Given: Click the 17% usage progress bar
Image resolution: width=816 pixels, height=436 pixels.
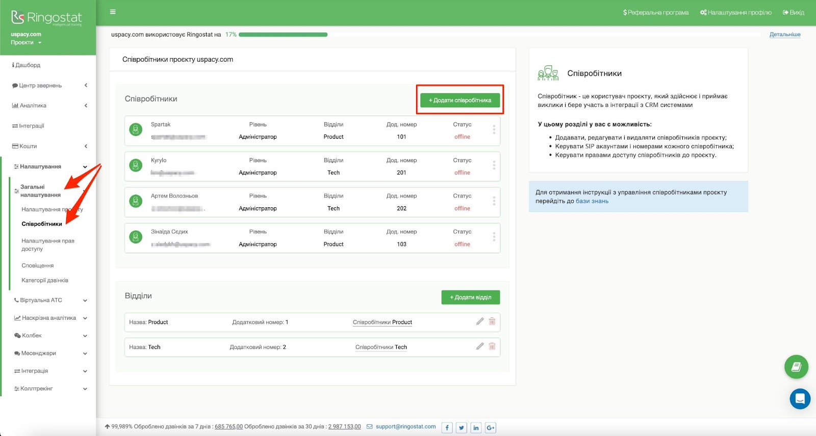Looking at the screenshot, I should (x=283, y=35).
